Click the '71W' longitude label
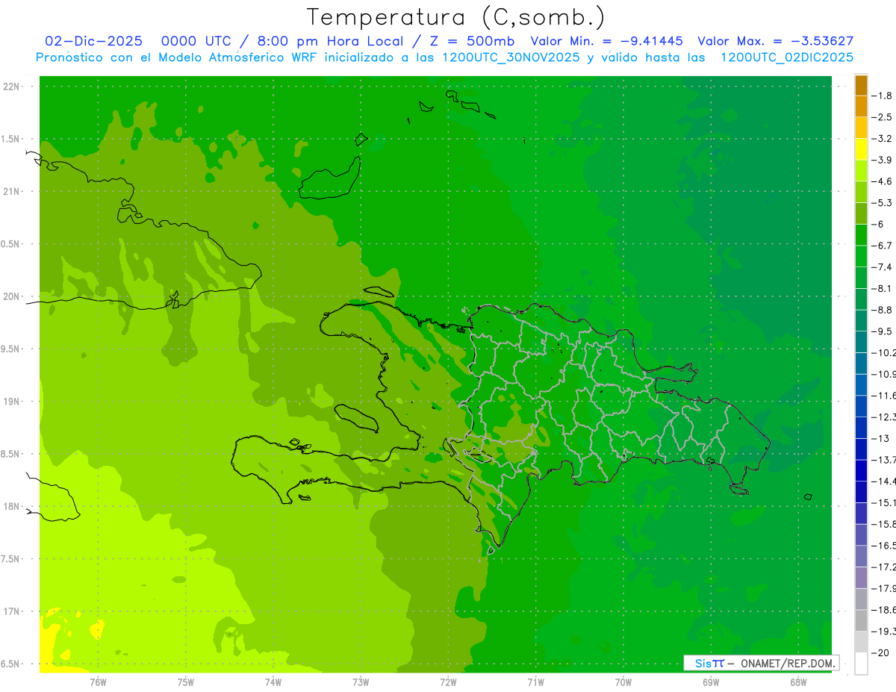 point(535,682)
